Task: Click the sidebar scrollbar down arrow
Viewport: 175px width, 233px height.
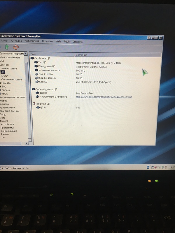Action: 30,140
